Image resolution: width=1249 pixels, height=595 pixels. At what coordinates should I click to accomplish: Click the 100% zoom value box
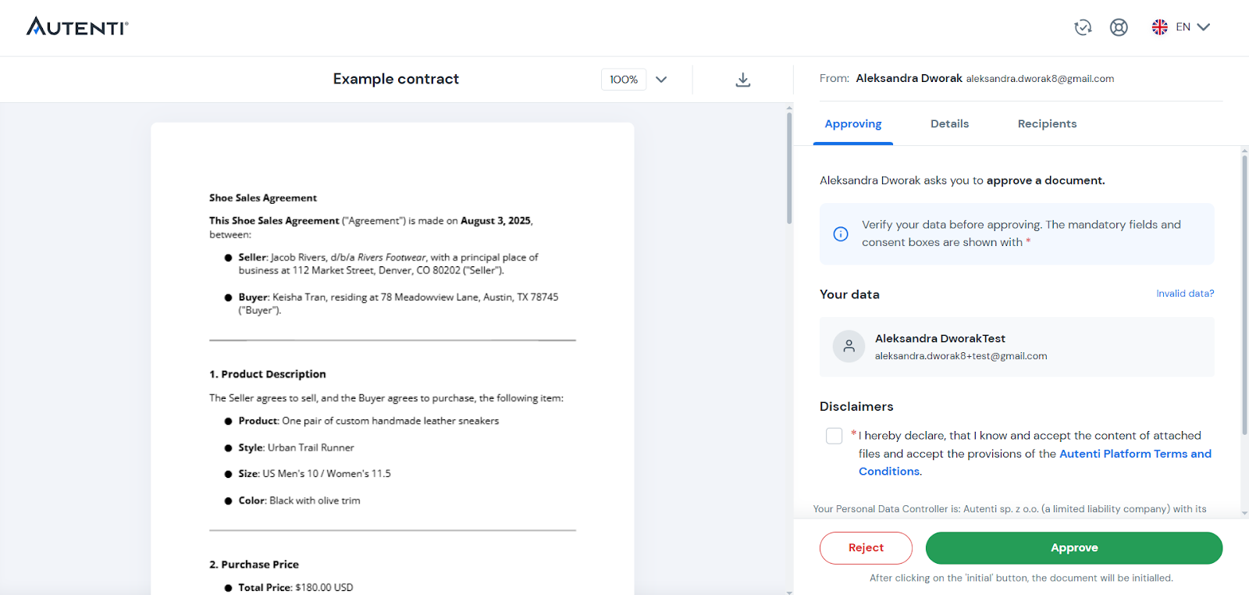624,80
